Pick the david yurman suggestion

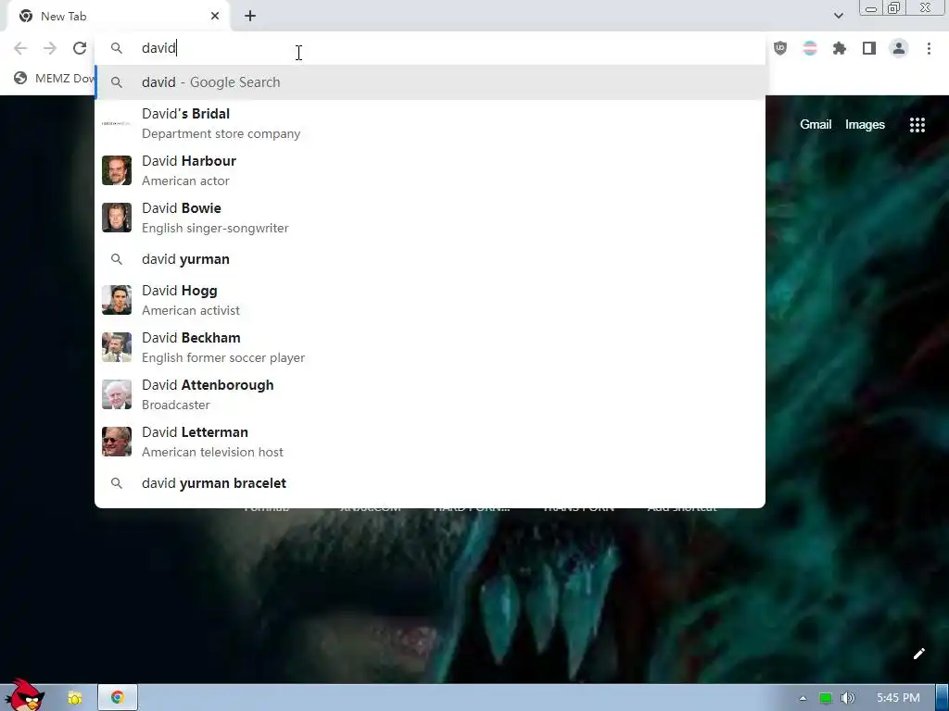click(x=430, y=259)
